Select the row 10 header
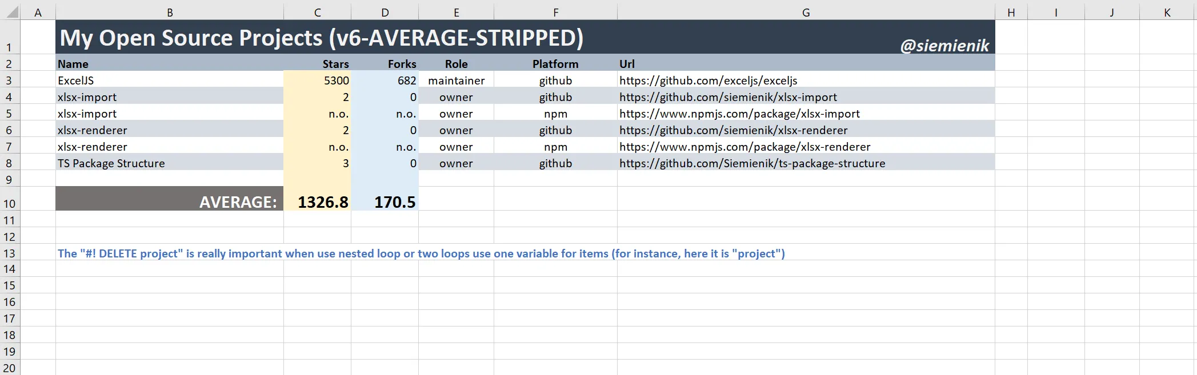Image resolution: width=1197 pixels, height=375 pixels. [10, 203]
